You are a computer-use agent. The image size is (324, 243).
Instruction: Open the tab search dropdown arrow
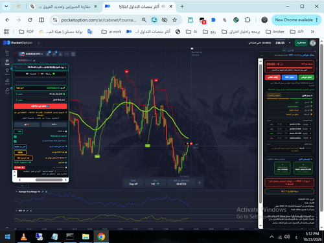pyautogui.click(x=6, y=6)
